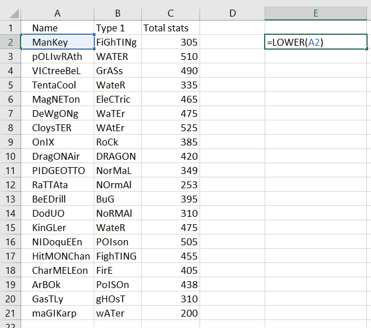Viewport: 371px width, 328px height.
Task: Click the POIson type cell
Action: [118, 242]
